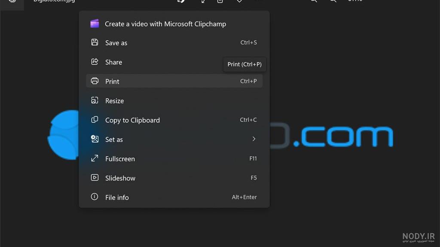
Task: Enter Fullscreen from the menu
Action: [x=174, y=159]
